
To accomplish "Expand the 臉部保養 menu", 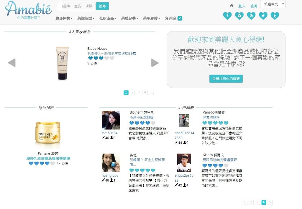I will point(64,18).
